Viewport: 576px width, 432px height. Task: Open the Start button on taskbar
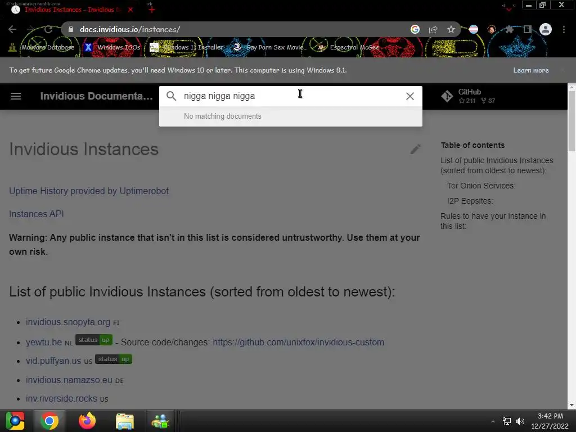point(15,421)
